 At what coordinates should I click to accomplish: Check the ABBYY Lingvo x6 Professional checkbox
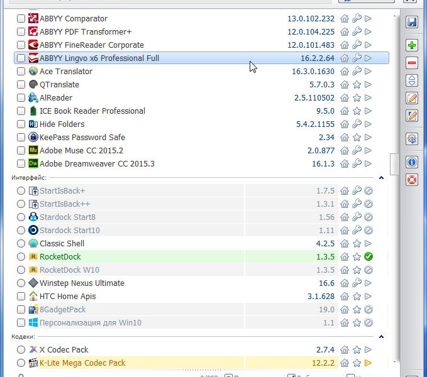click(21, 58)
